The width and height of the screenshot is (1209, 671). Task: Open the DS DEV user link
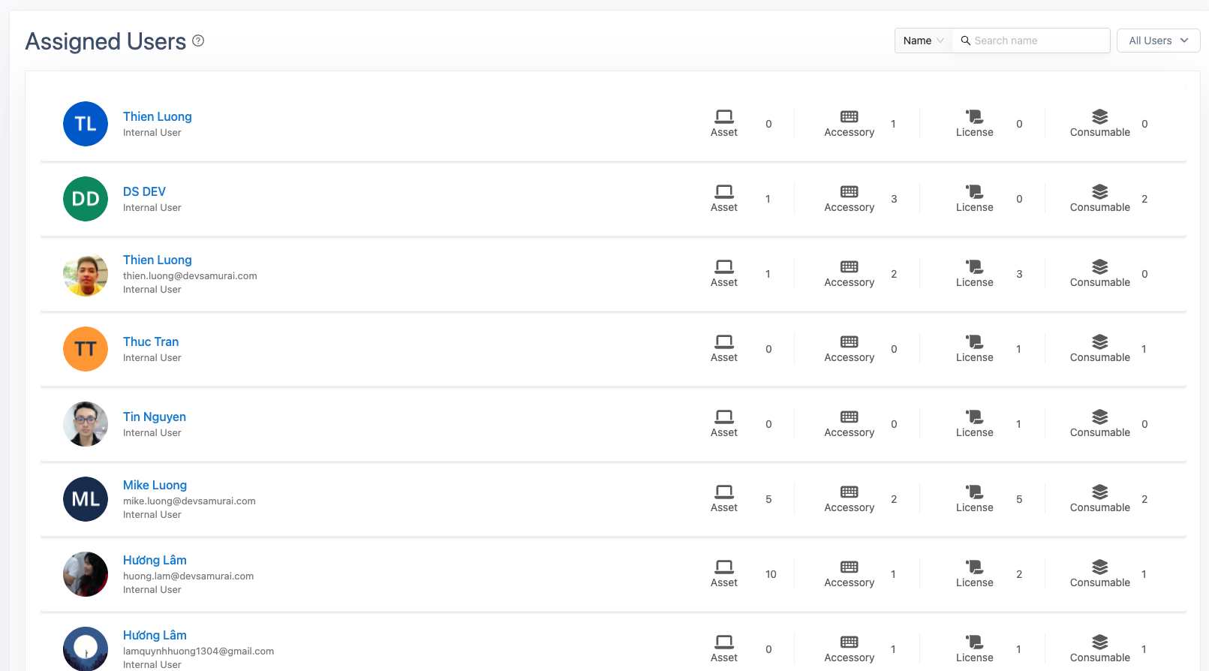(144, 191)
